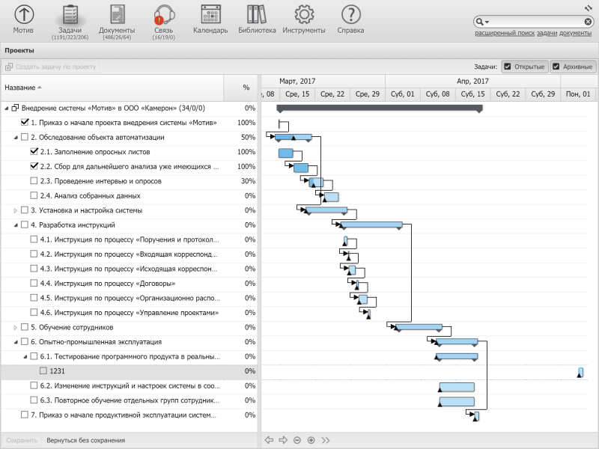Zoom out the Gantt chart timeline
Viewport: 599px width, 449px height.
coord(297,440)
